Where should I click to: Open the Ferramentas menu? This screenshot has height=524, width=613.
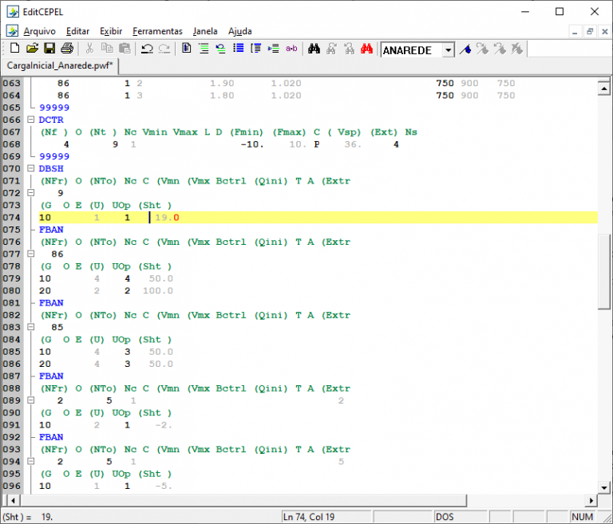pos(157,31)
